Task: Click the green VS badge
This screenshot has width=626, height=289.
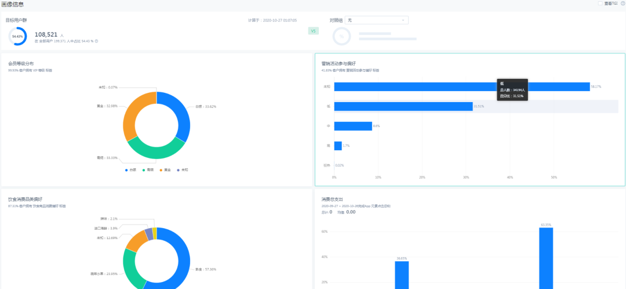Action: (x=314, y=31)
